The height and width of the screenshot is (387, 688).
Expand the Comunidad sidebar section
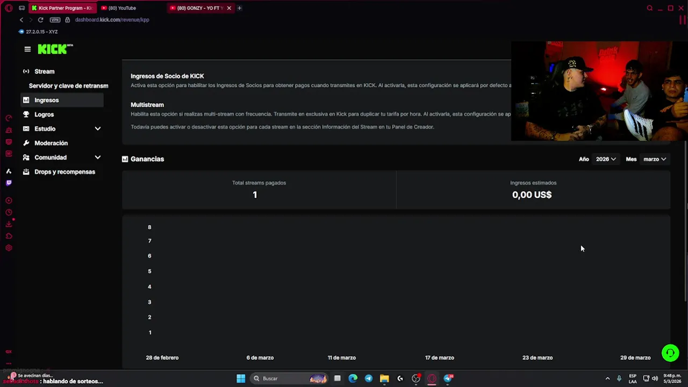98,157
